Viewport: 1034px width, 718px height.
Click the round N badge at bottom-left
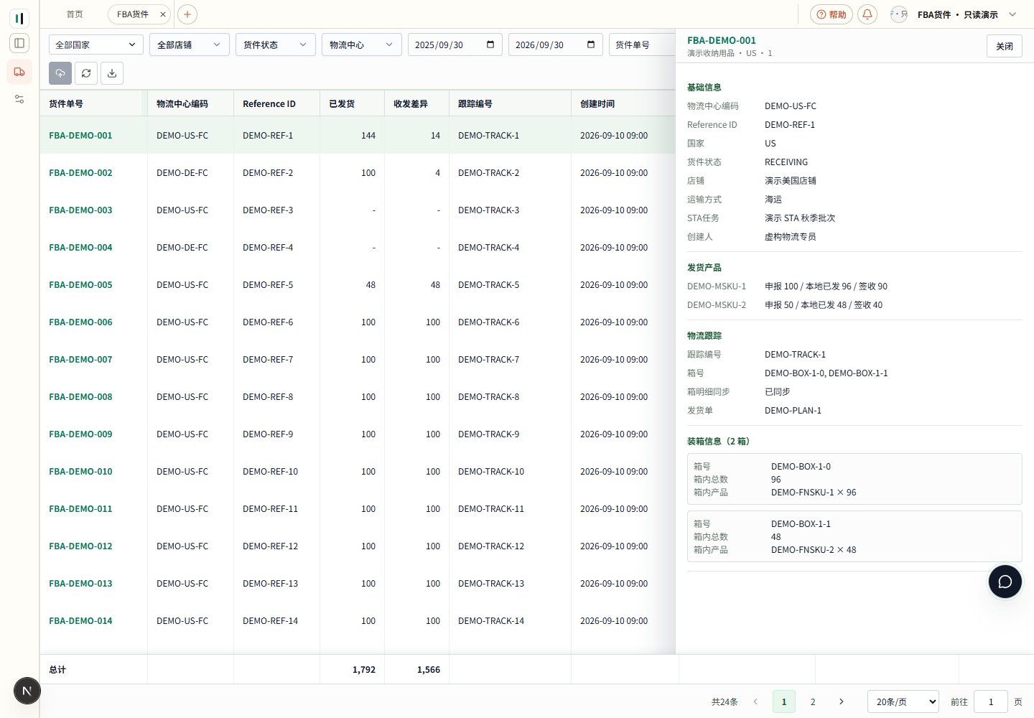(27, 691)
